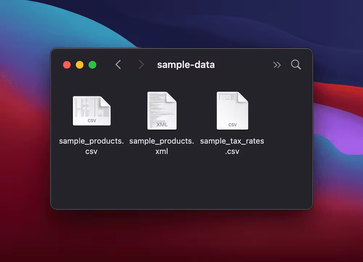Select the sample_tax_rates.csv file icon
The height and width of the screenshot is (262, 363).
tap(232, 111)
